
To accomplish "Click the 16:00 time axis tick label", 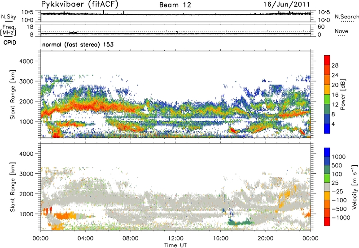I will click(x=220, y=239).
